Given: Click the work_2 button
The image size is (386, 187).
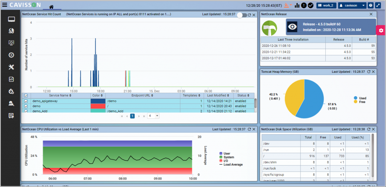Looking at the screenshot, I should point(326,5).
